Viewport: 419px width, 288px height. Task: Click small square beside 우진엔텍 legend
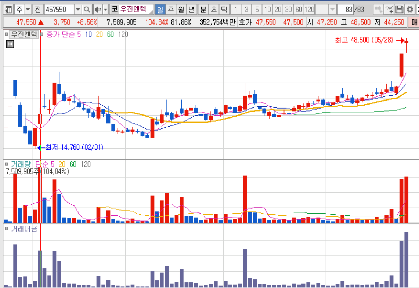click(x=6, y=34)
